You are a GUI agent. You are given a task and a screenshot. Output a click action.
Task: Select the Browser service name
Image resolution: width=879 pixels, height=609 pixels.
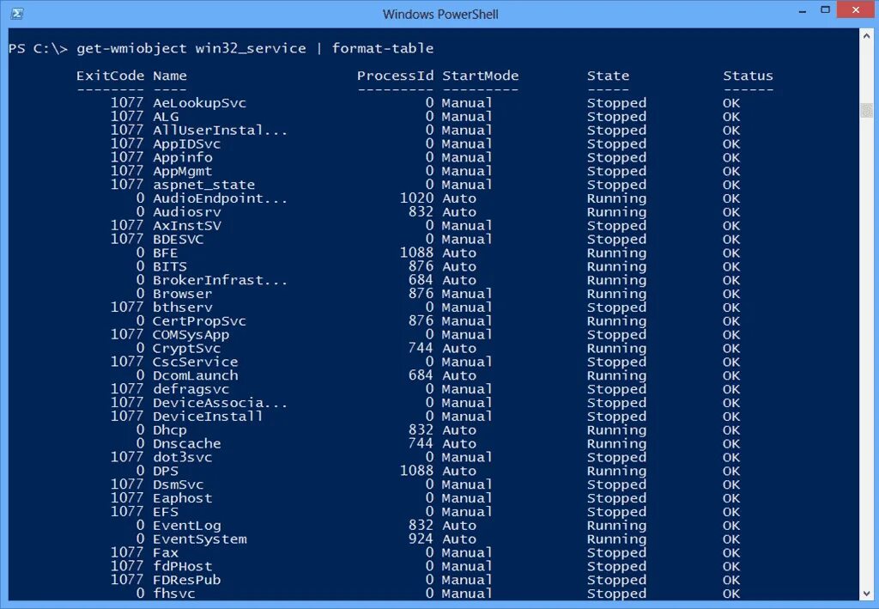pos(183,294)
